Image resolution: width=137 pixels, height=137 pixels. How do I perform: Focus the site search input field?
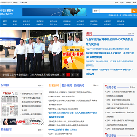[x=115, y=11]
